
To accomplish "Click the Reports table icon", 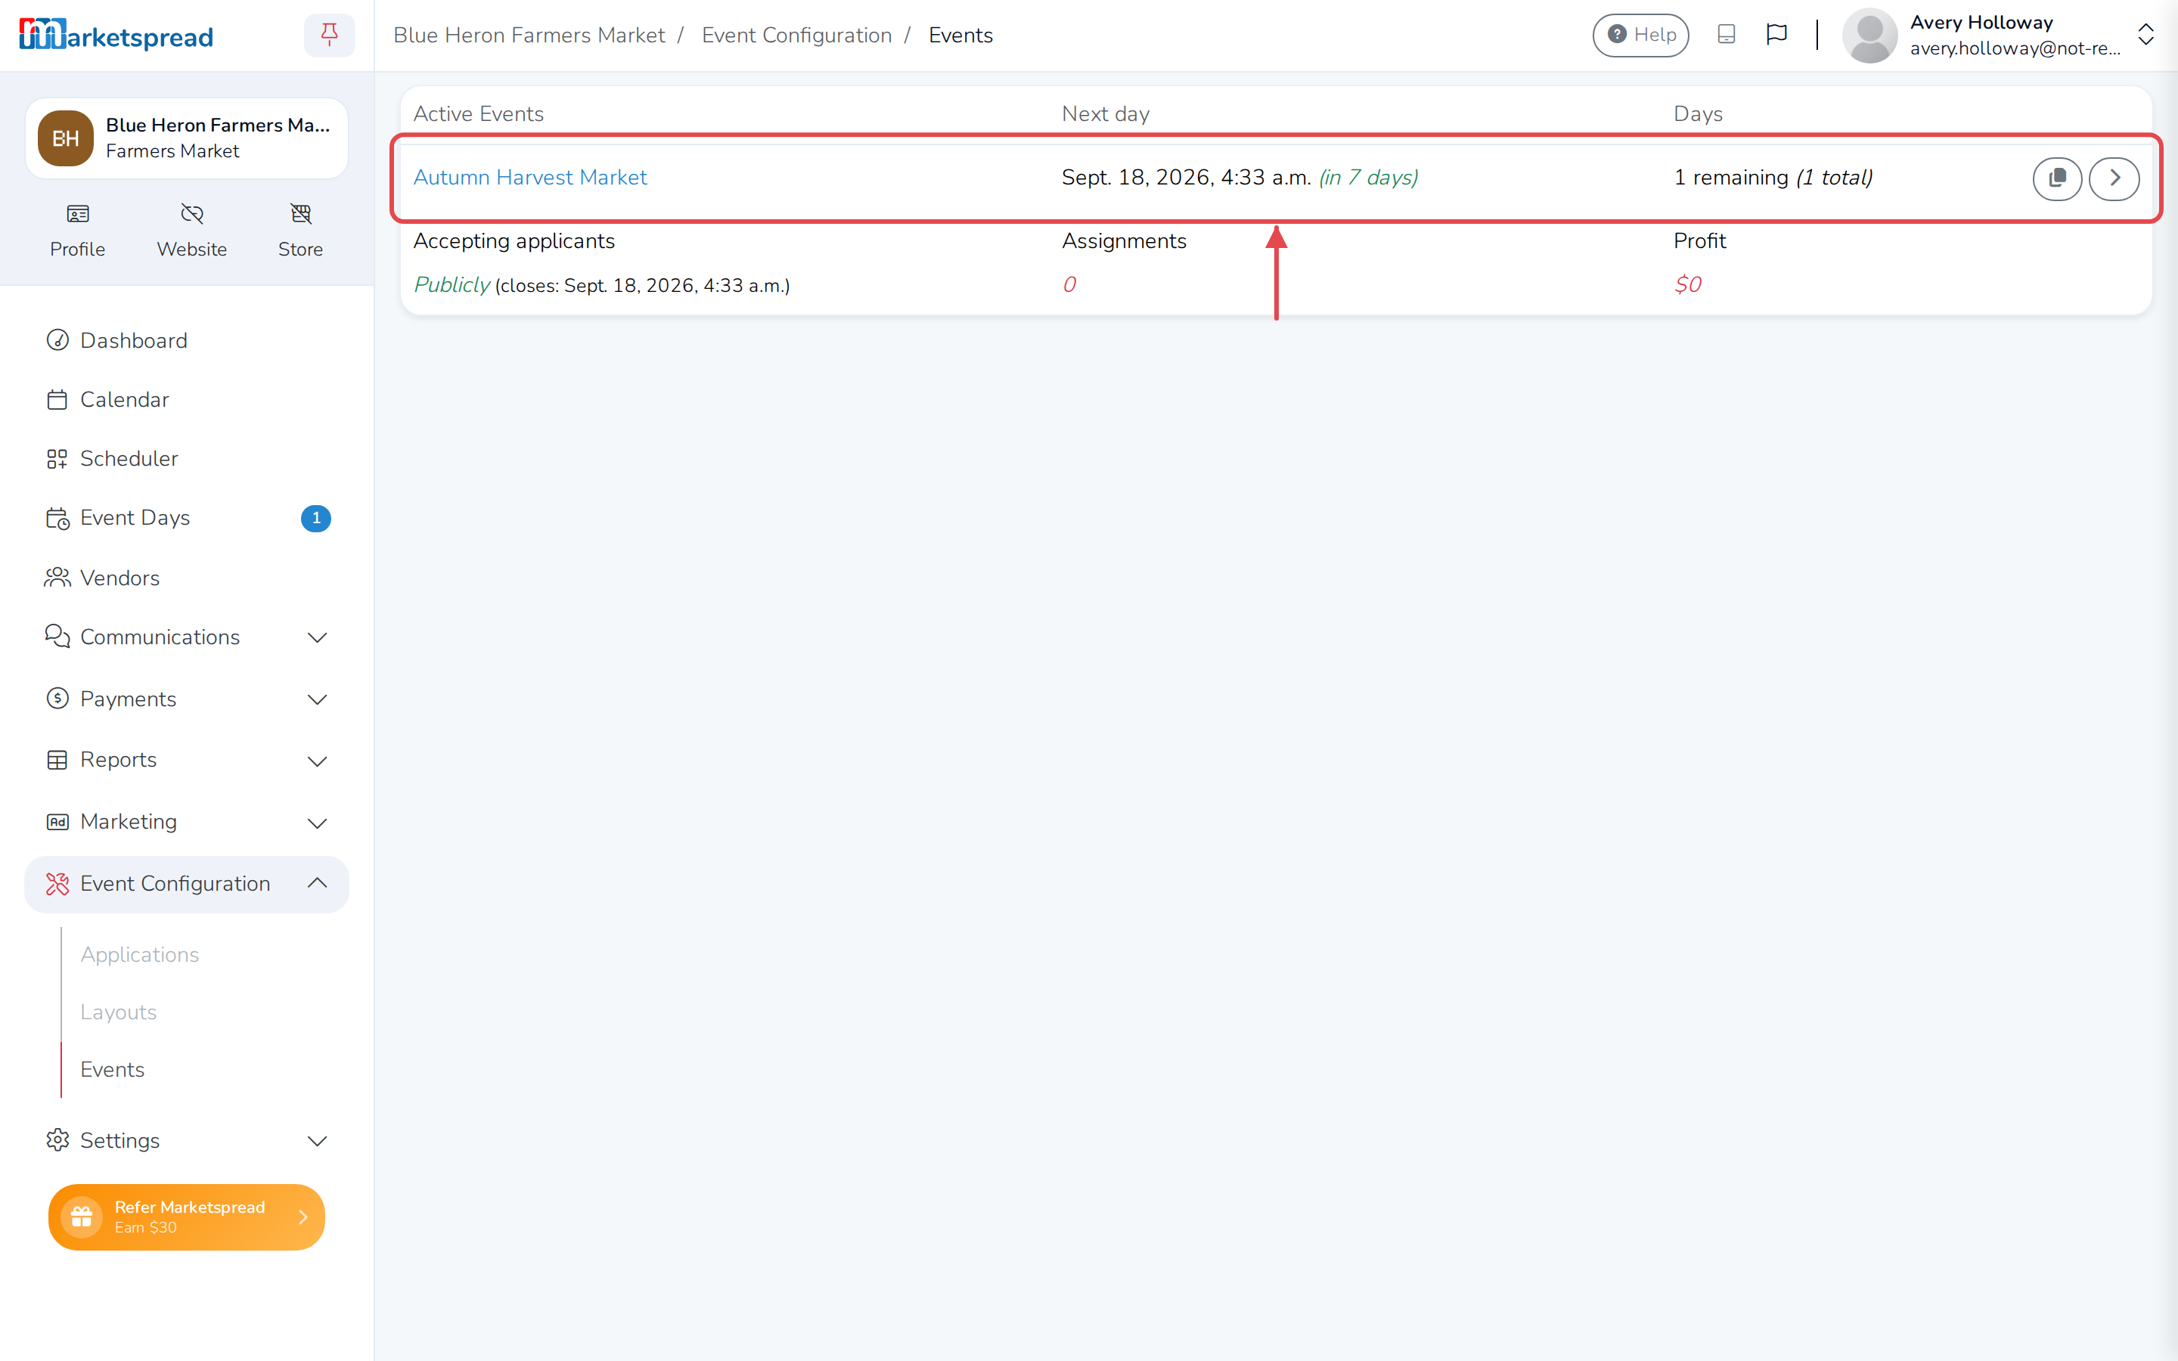I will [x=57, y=760].
